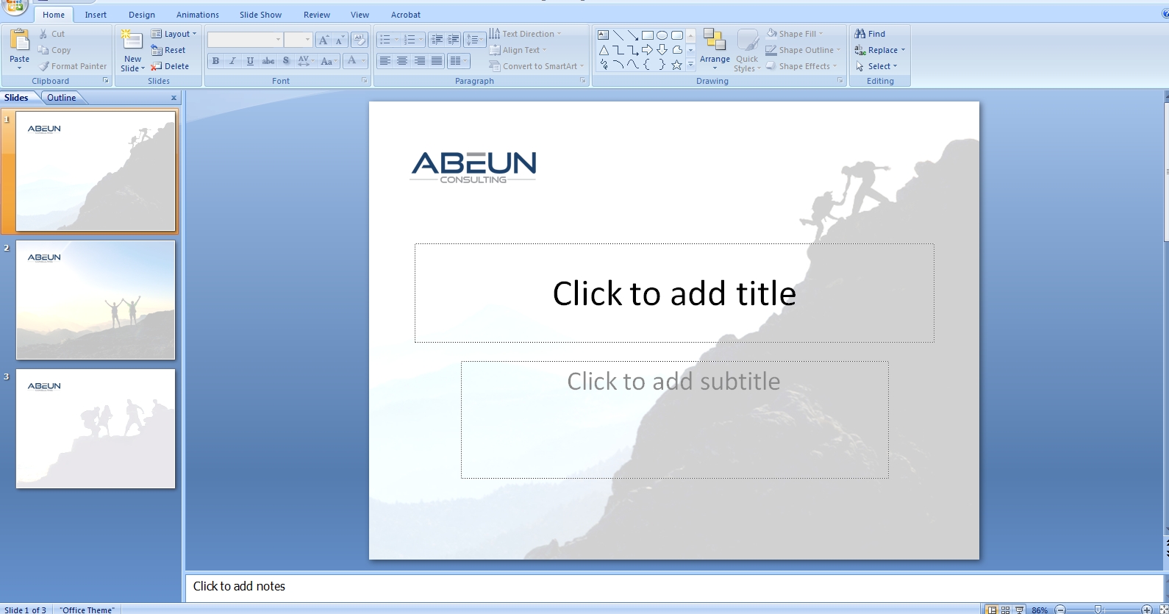Open the Insert ribbon tab
The image size is (1169, 614).
coord(96,15)
